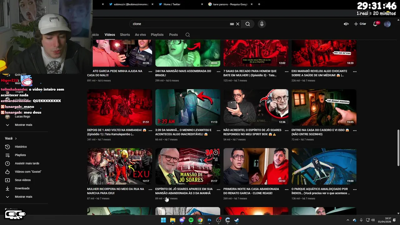Viewport: 400px width, 225px height.
Task: Open Photoshop from the taskbar
Action: click(x=209, y=220)
